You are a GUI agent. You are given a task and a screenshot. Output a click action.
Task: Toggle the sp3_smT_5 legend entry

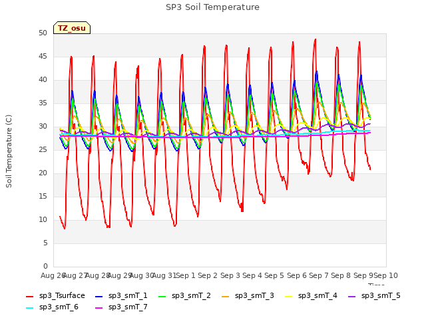pos(374,296)
